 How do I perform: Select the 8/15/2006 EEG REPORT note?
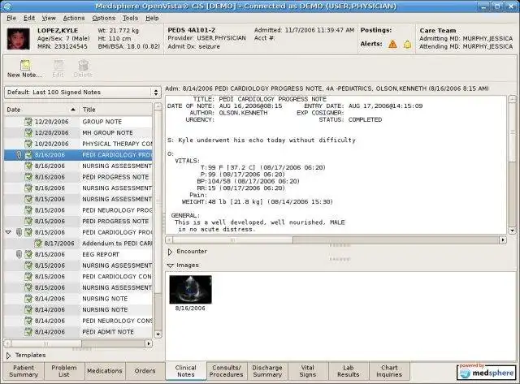click(x=78, y=254)
